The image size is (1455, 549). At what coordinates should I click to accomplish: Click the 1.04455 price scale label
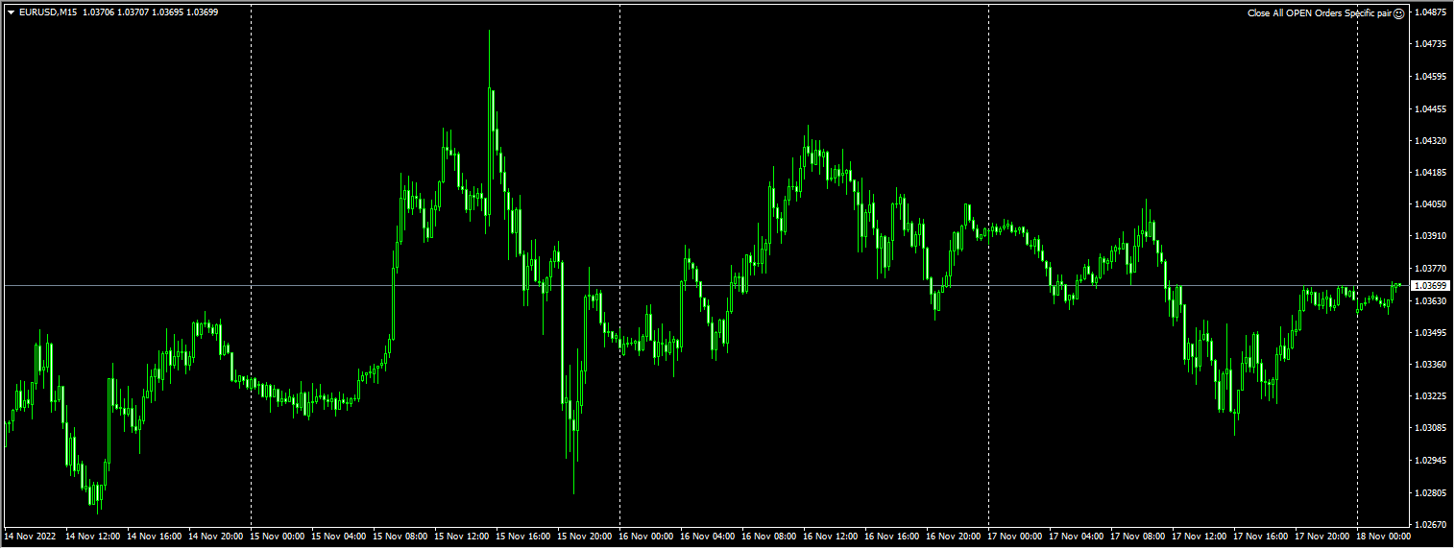tap(1432, 108)
